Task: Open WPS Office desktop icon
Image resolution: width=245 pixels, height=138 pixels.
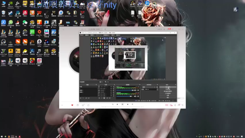Action: click(x=40, y=13)
